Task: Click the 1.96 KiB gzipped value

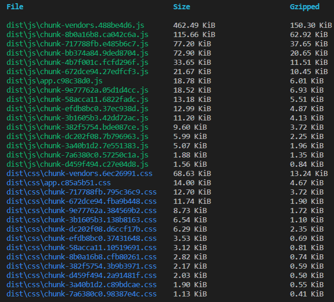Action: pyautogui.click(x=307, y=146)
